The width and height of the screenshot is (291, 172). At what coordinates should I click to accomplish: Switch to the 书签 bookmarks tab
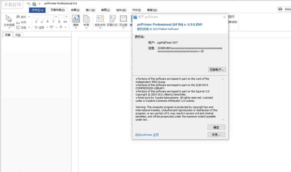coord(17,35)
